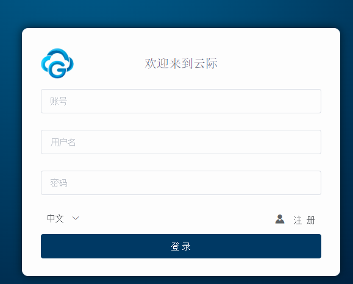353x284 pixels.
Task: Click the 录 character on the login button
Action: click(x=187, y=246)
